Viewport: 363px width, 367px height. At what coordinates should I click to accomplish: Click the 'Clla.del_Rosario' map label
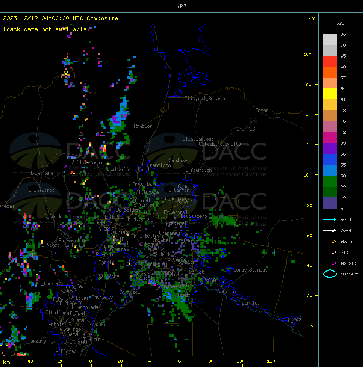click(x=205, y=99)
